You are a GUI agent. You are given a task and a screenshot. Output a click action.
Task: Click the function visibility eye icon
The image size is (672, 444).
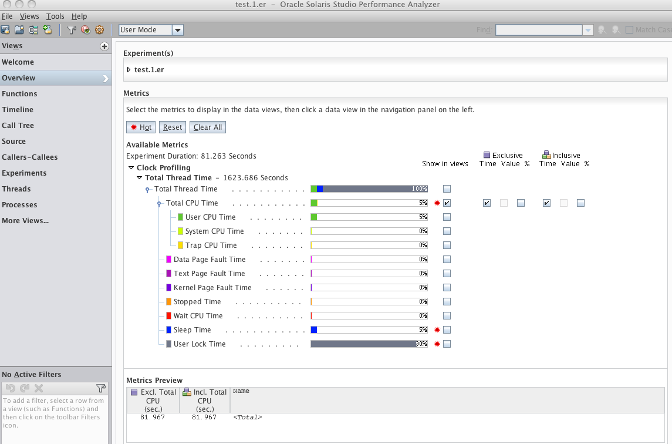[x=85, y=29]
